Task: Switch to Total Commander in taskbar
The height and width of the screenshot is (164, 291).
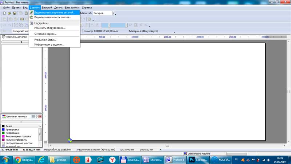Action: click(129, 160)
